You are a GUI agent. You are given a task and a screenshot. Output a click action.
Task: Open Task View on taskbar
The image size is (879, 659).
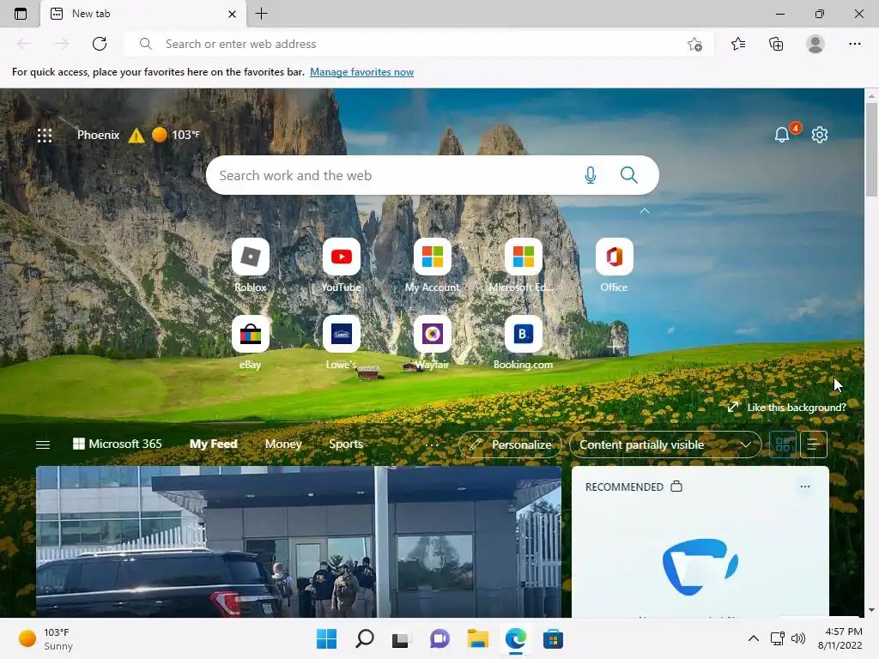(x=400, y=638)
